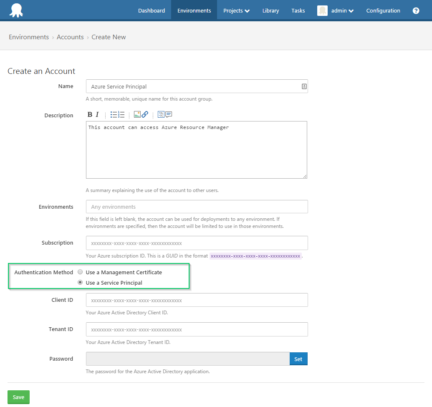This screenshot has width=432, height=407.
Task: Click the Octopus Deploy logo
Action: [x=16, y=10]
